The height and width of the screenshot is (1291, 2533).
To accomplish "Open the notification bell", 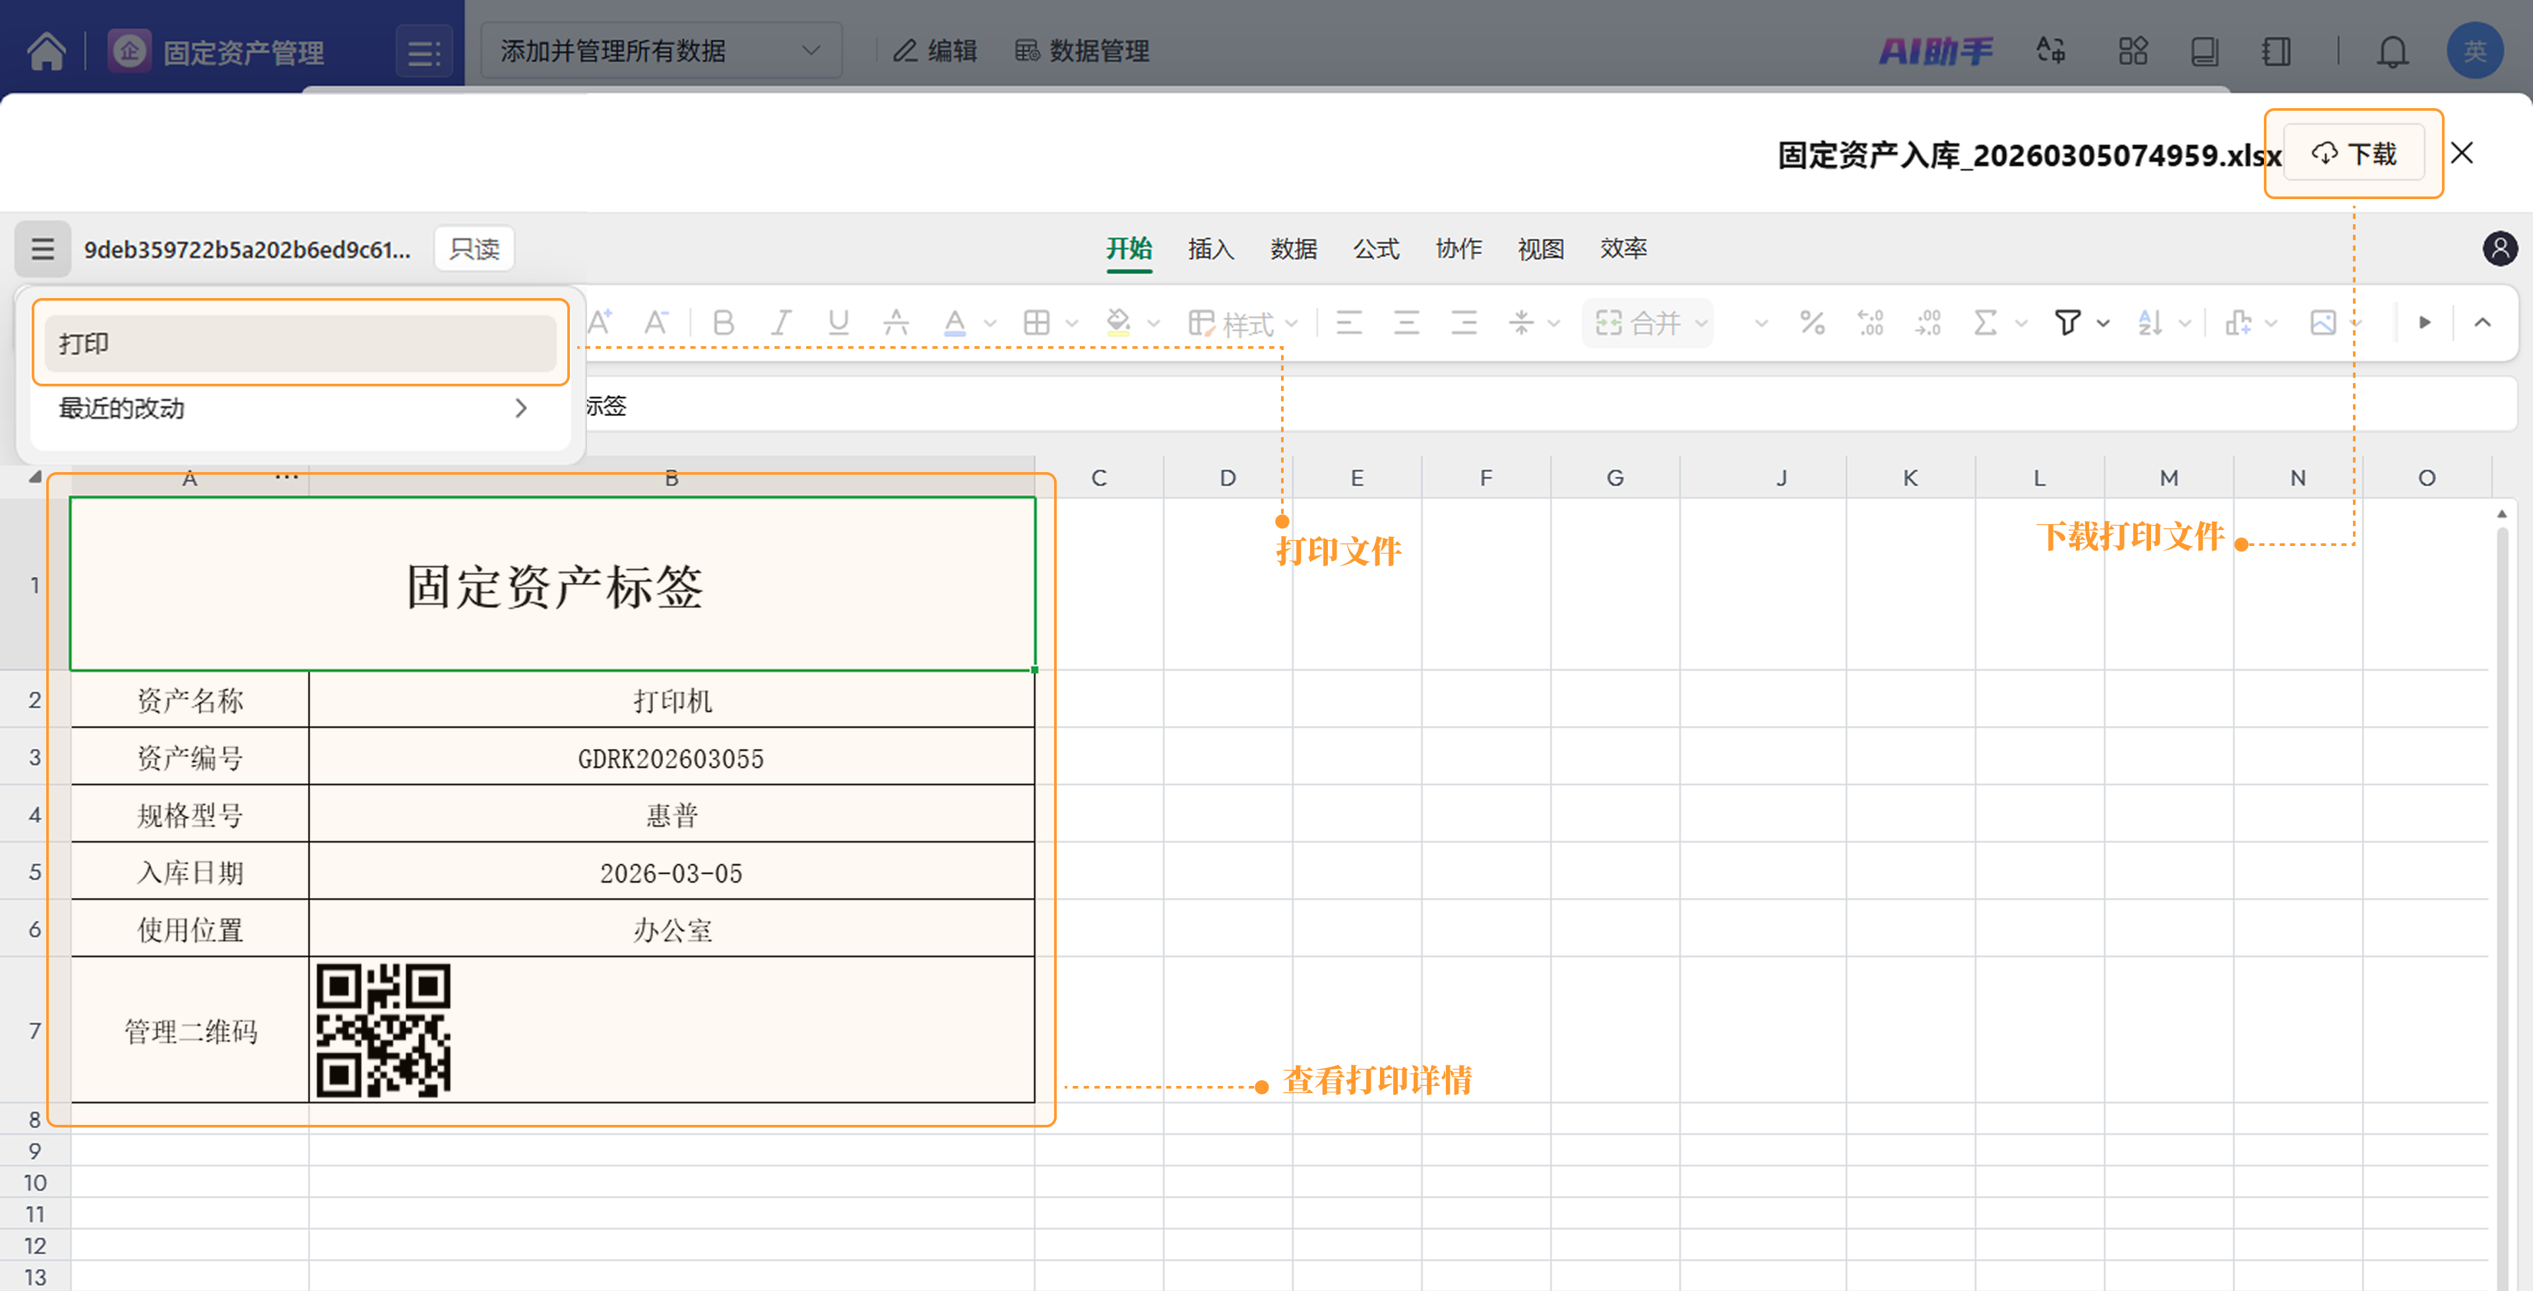I will [x=2391, y=51].
